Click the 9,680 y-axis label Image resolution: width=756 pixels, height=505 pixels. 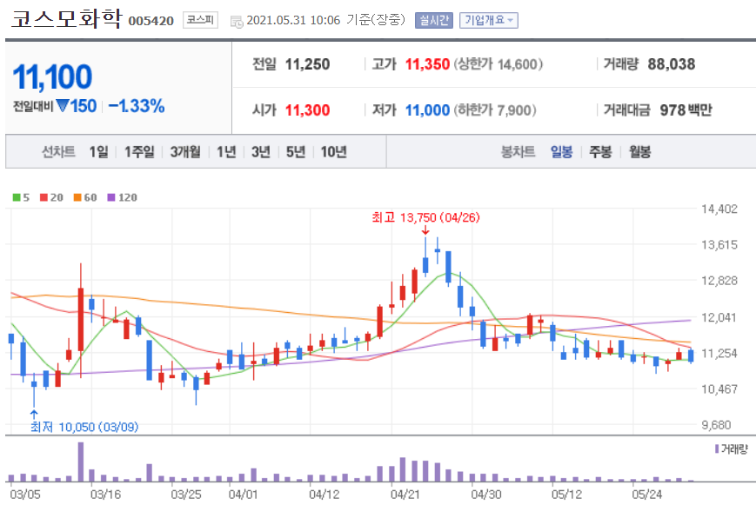click(x=716, y=425)
